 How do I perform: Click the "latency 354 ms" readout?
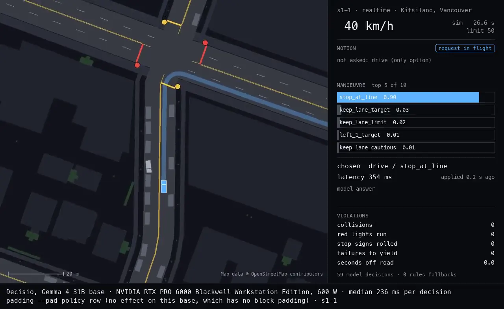pos(365,177)
